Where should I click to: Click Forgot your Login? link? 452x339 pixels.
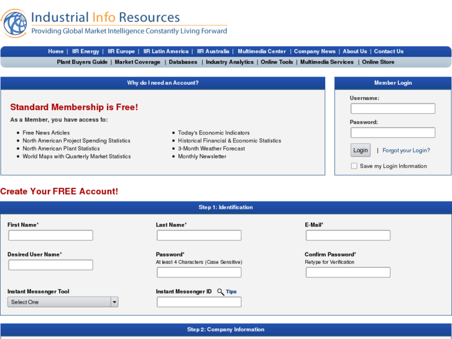pyautogui.click(x=406, y=151)
